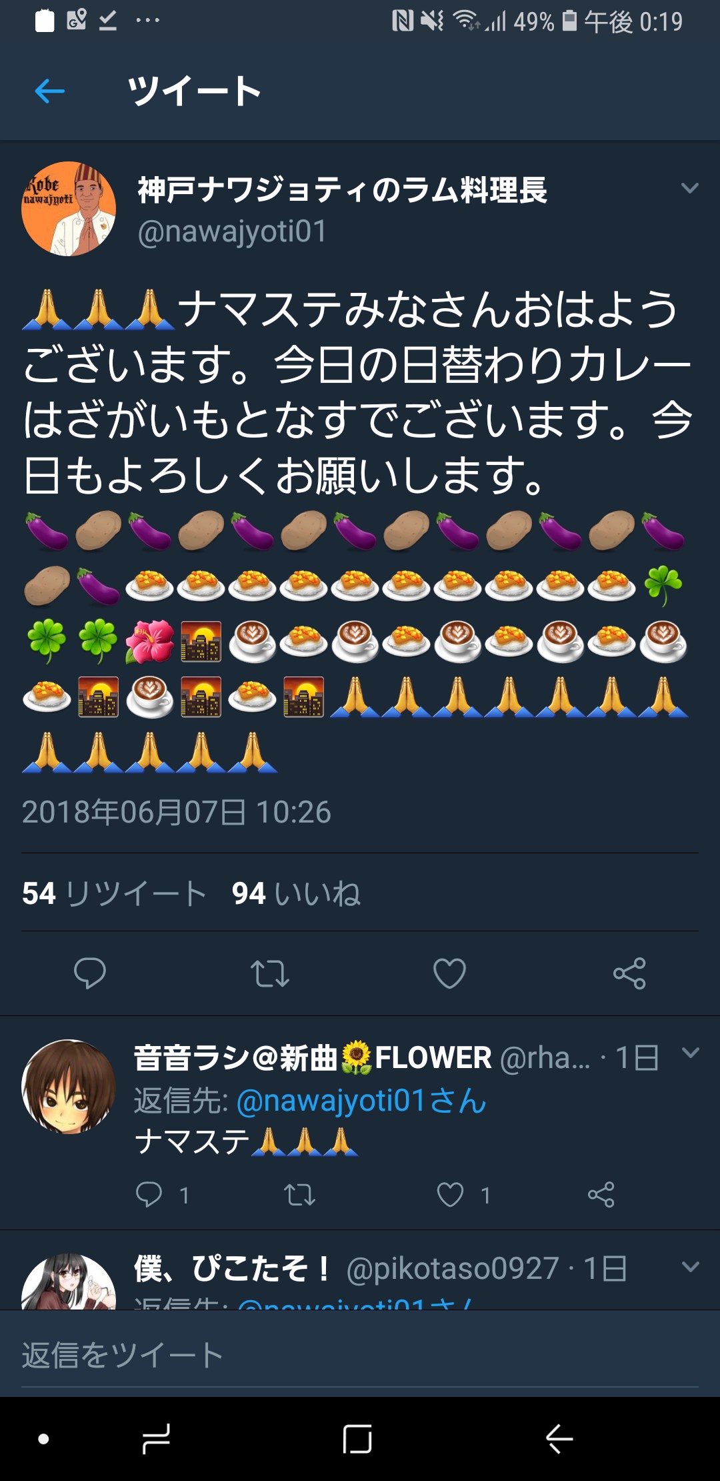Open @nawajyoti01 mention link in reply

361,1100
